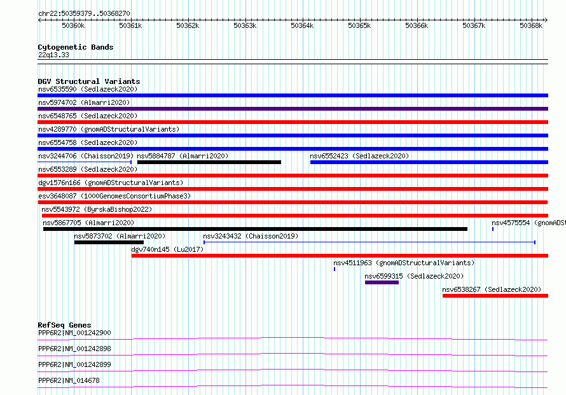Click the 50364k ruler position
566x395 pixels.
[302, 25]
